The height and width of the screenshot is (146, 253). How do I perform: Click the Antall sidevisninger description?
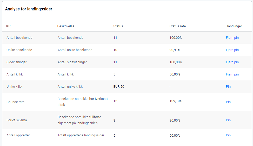point(72,62)
